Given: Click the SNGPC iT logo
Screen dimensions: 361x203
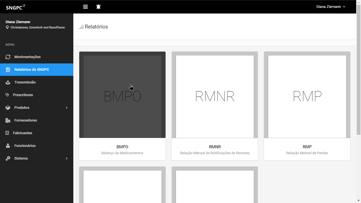Looking at the screenshot, I should coord(16,7).
